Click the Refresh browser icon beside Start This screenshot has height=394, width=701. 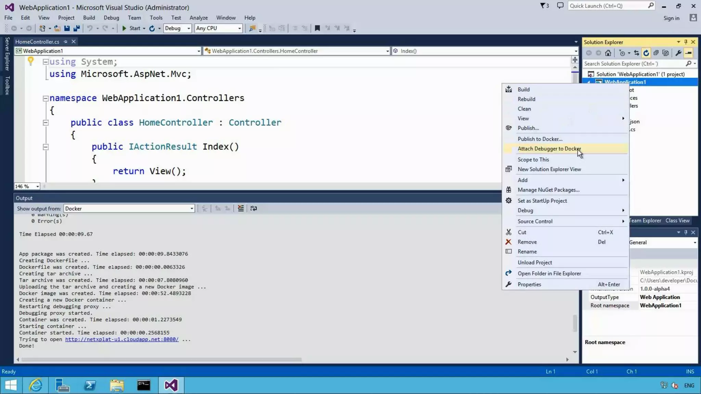coord(152,28)
